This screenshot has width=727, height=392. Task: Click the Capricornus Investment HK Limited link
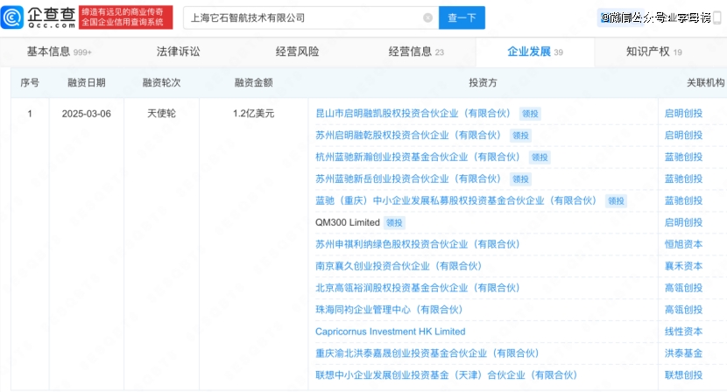coord(390,332)
